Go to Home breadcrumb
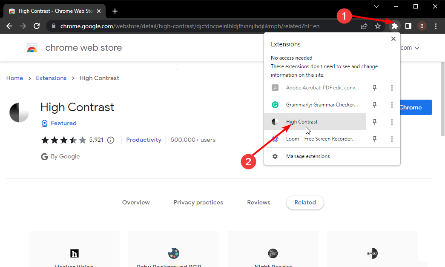 14,78
